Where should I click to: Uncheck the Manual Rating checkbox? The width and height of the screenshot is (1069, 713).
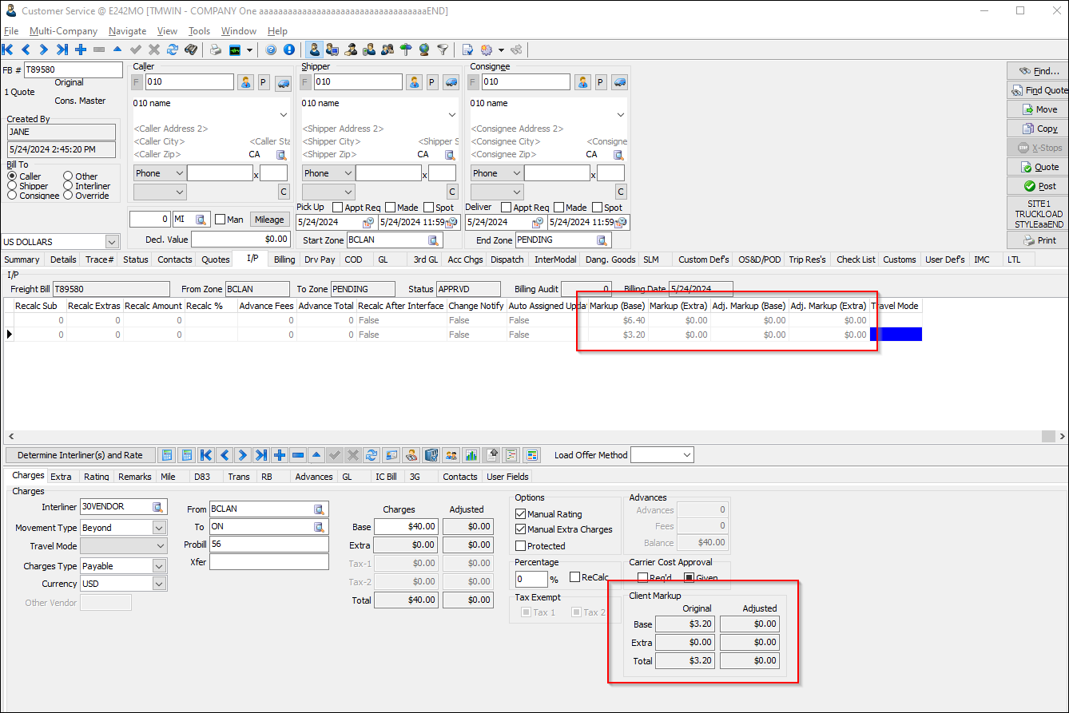tap(521, 514)
